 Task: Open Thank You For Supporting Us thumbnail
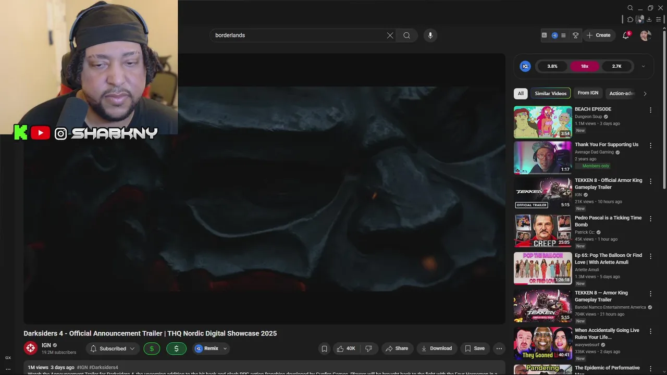pos(542,158)
